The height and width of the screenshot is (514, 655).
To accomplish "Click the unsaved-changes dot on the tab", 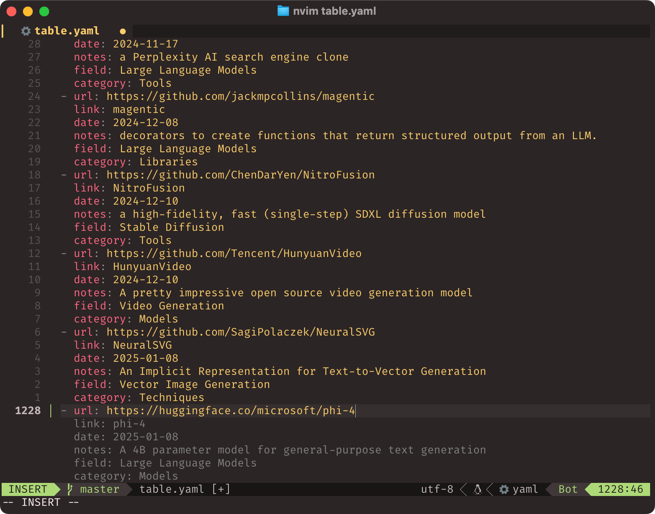I will [x=123, y=31].
